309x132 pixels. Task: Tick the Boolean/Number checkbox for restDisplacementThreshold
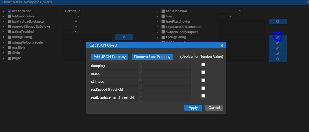pos(203,96)
